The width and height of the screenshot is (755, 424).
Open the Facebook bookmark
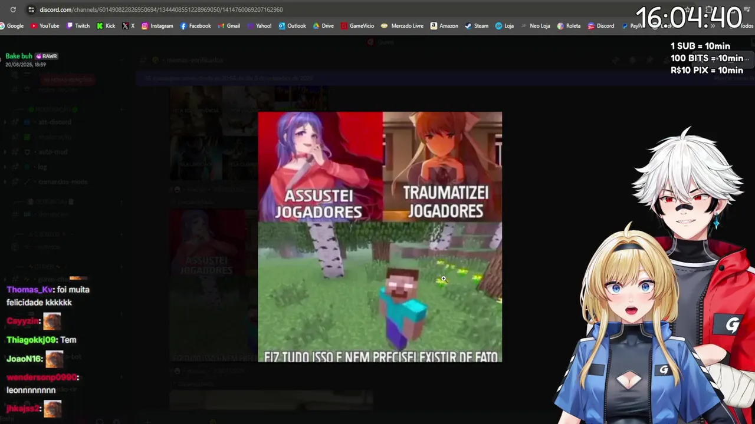click(195, 26)
